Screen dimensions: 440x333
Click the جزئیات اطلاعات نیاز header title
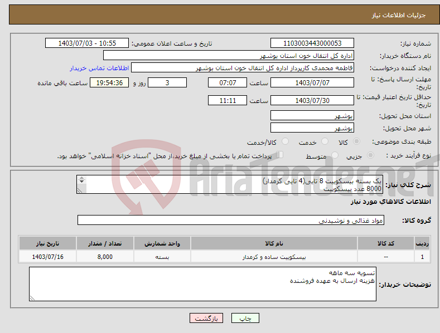[x=399, y=15]
